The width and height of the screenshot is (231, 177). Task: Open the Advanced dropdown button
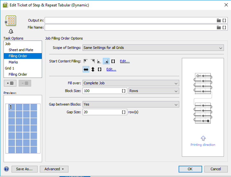pos(54,169)
